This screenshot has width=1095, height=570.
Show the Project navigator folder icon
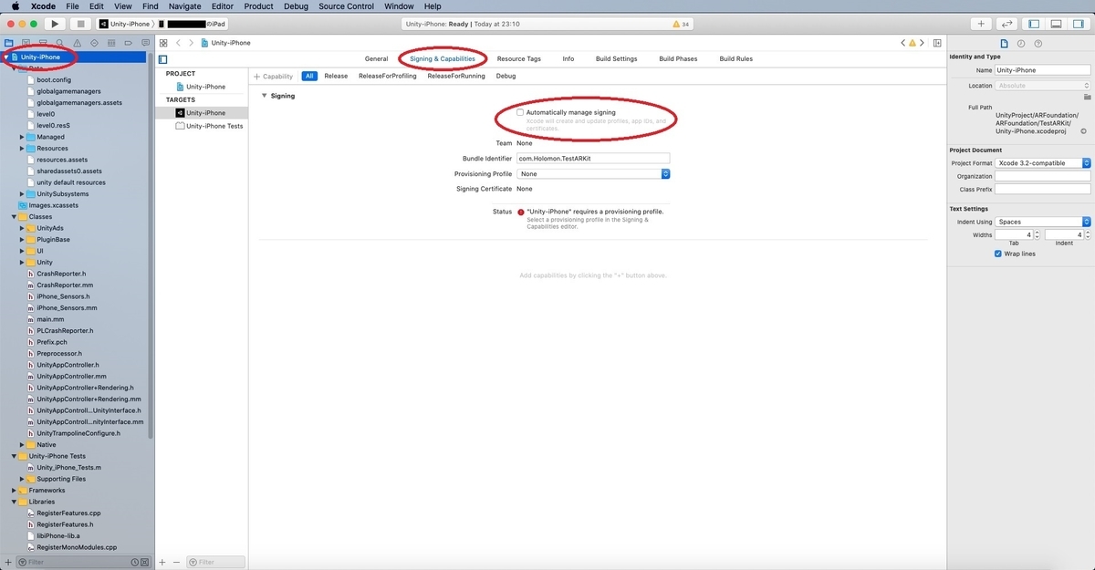click(8, 43)
